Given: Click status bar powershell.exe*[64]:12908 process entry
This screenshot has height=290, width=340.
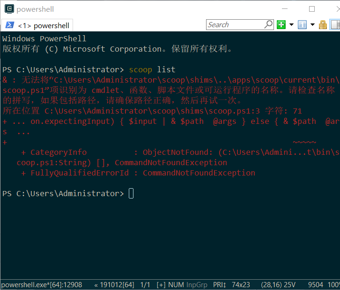Looking at the screenshot, I should 42,284.
